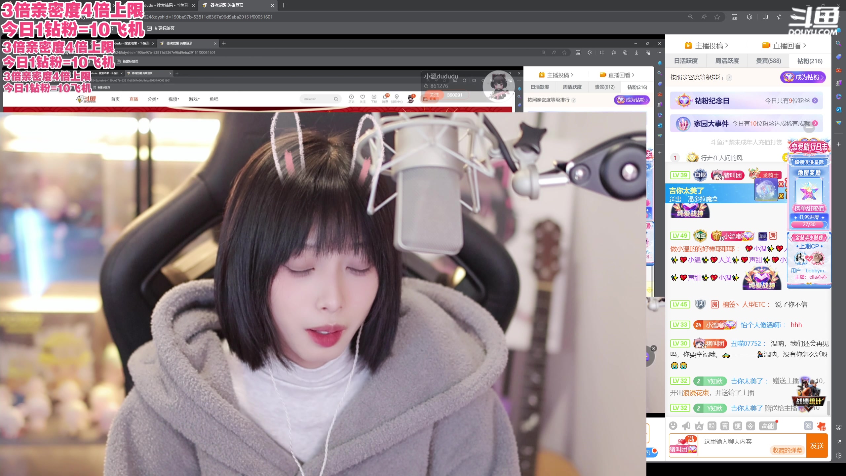Click Split screen icon in outermost browser toolbar
846x476 pixels.
click(765, 17)
